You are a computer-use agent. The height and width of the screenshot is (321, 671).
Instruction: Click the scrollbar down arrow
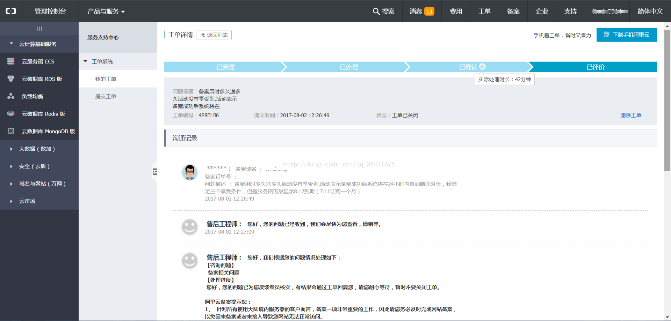pos(667,317)
